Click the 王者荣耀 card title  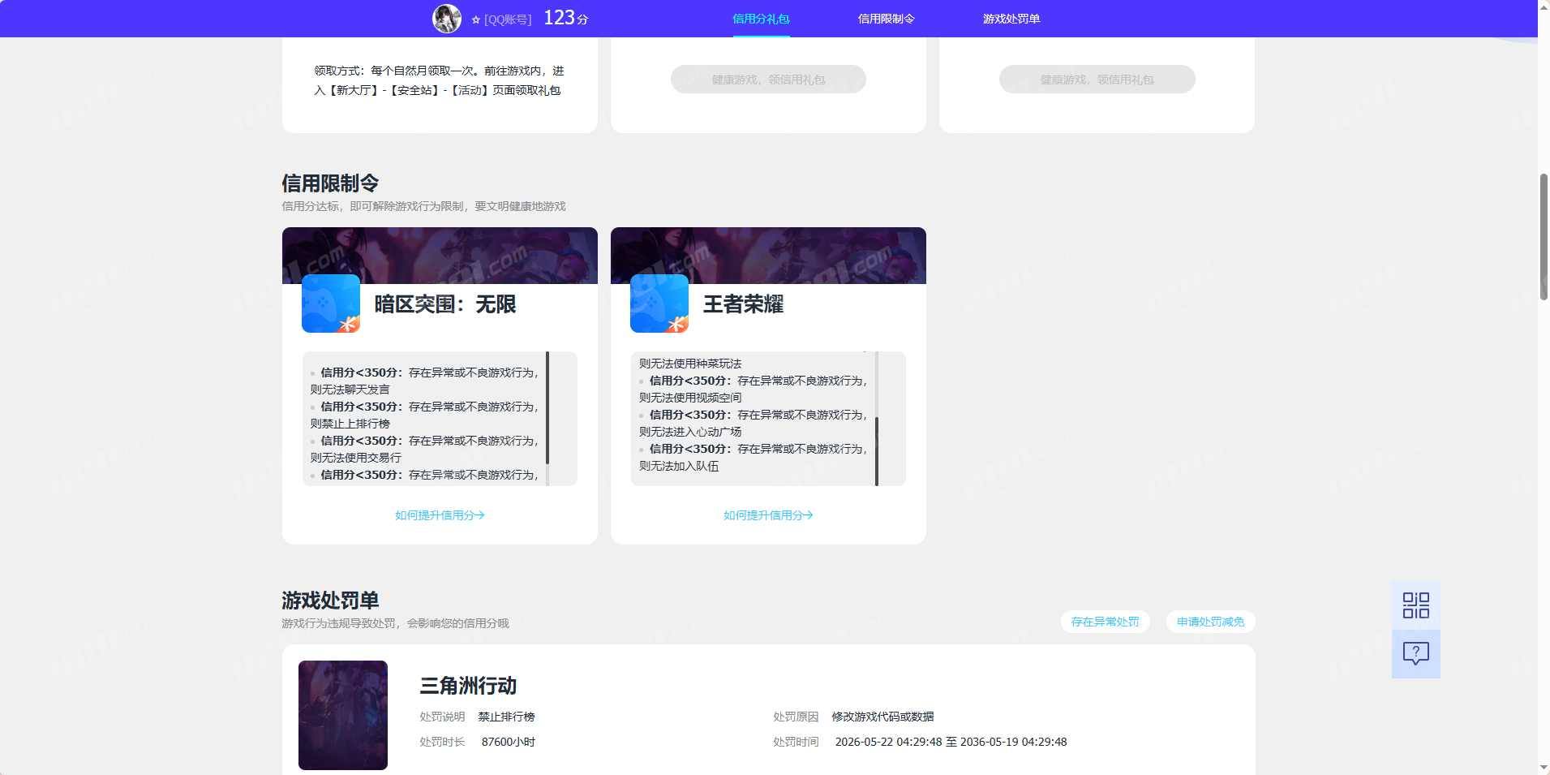pos(743,304)
